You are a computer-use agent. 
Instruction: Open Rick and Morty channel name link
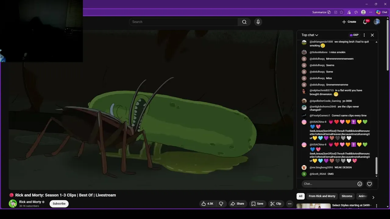(x=30, y=202)
